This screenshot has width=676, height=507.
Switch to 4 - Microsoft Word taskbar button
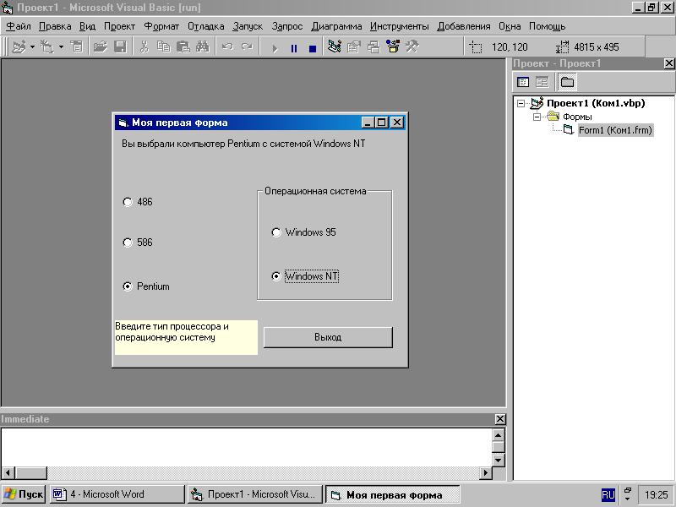point(117,494)
